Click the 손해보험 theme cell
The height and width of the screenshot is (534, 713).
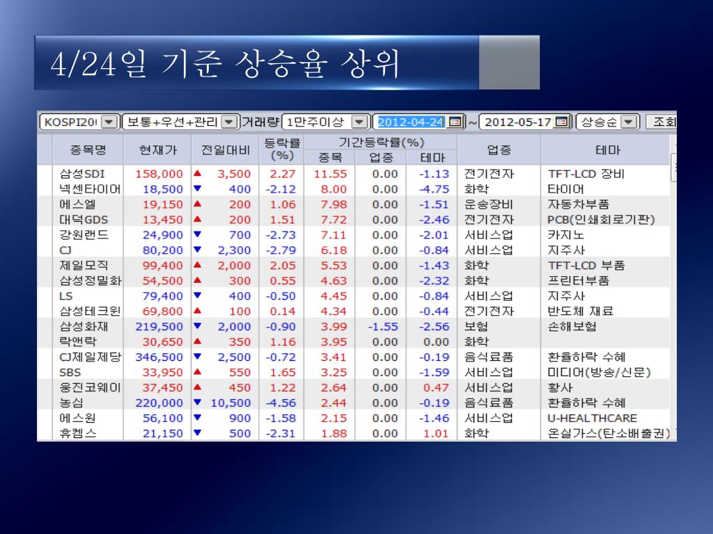pyautogui.click(x=572, y=327)
